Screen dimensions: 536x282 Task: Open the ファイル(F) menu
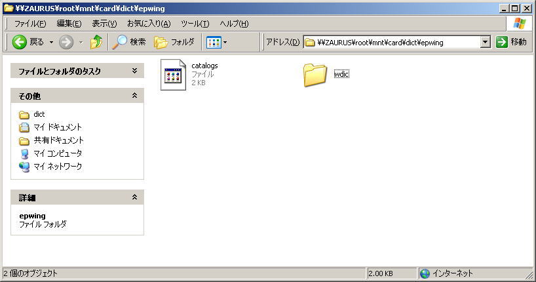30,24
